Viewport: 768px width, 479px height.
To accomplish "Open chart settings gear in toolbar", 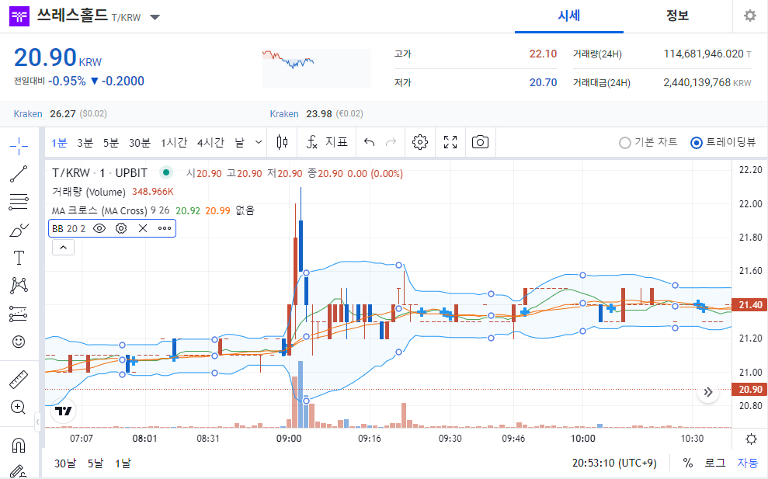I will (420, 143).
